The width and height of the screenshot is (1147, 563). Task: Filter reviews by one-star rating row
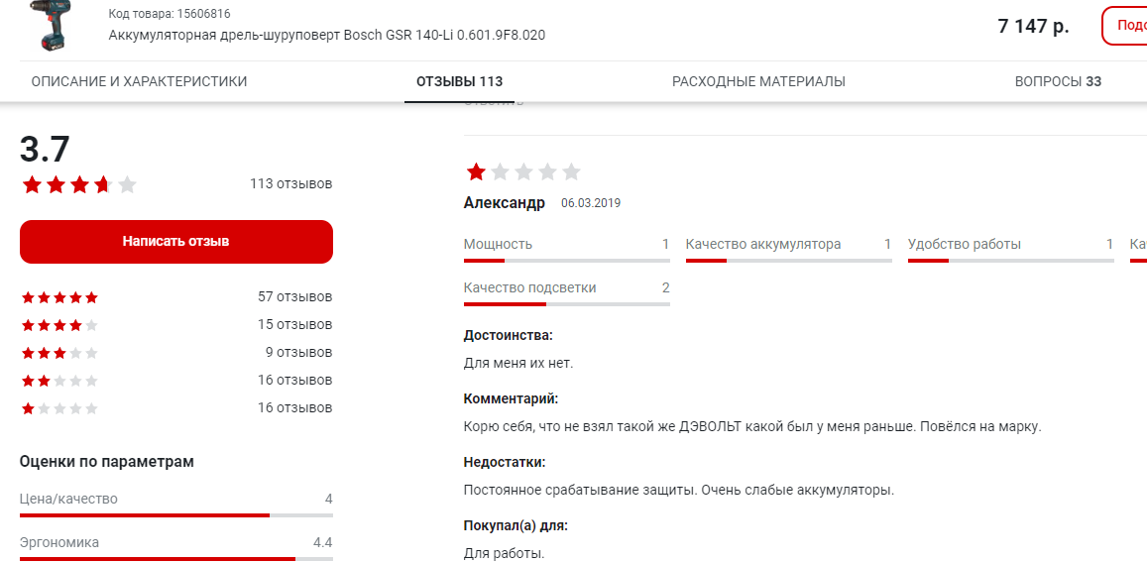pos(176,408)
